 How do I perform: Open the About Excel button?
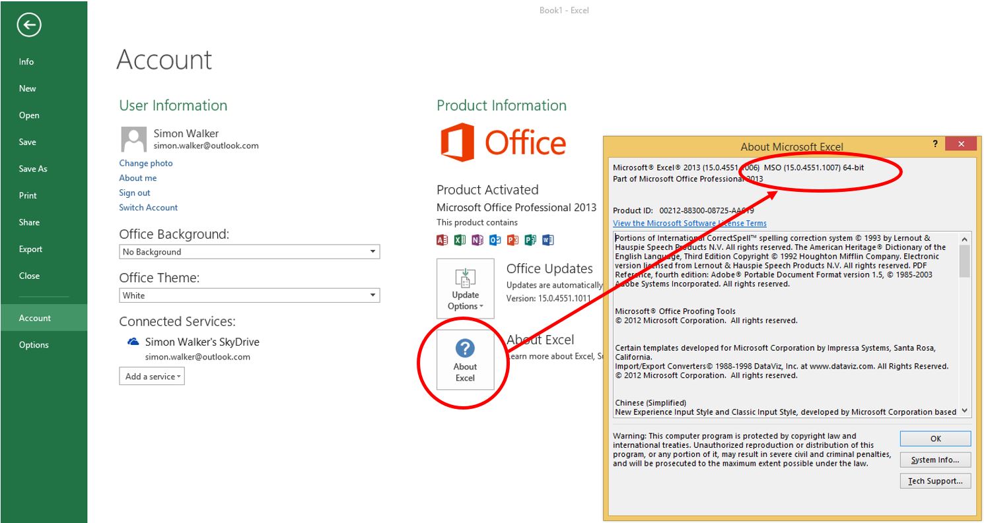(x=466, y=360)
